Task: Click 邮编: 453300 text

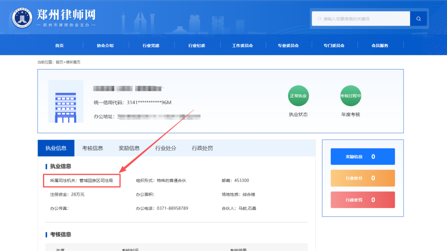Action: pos(235,181)
